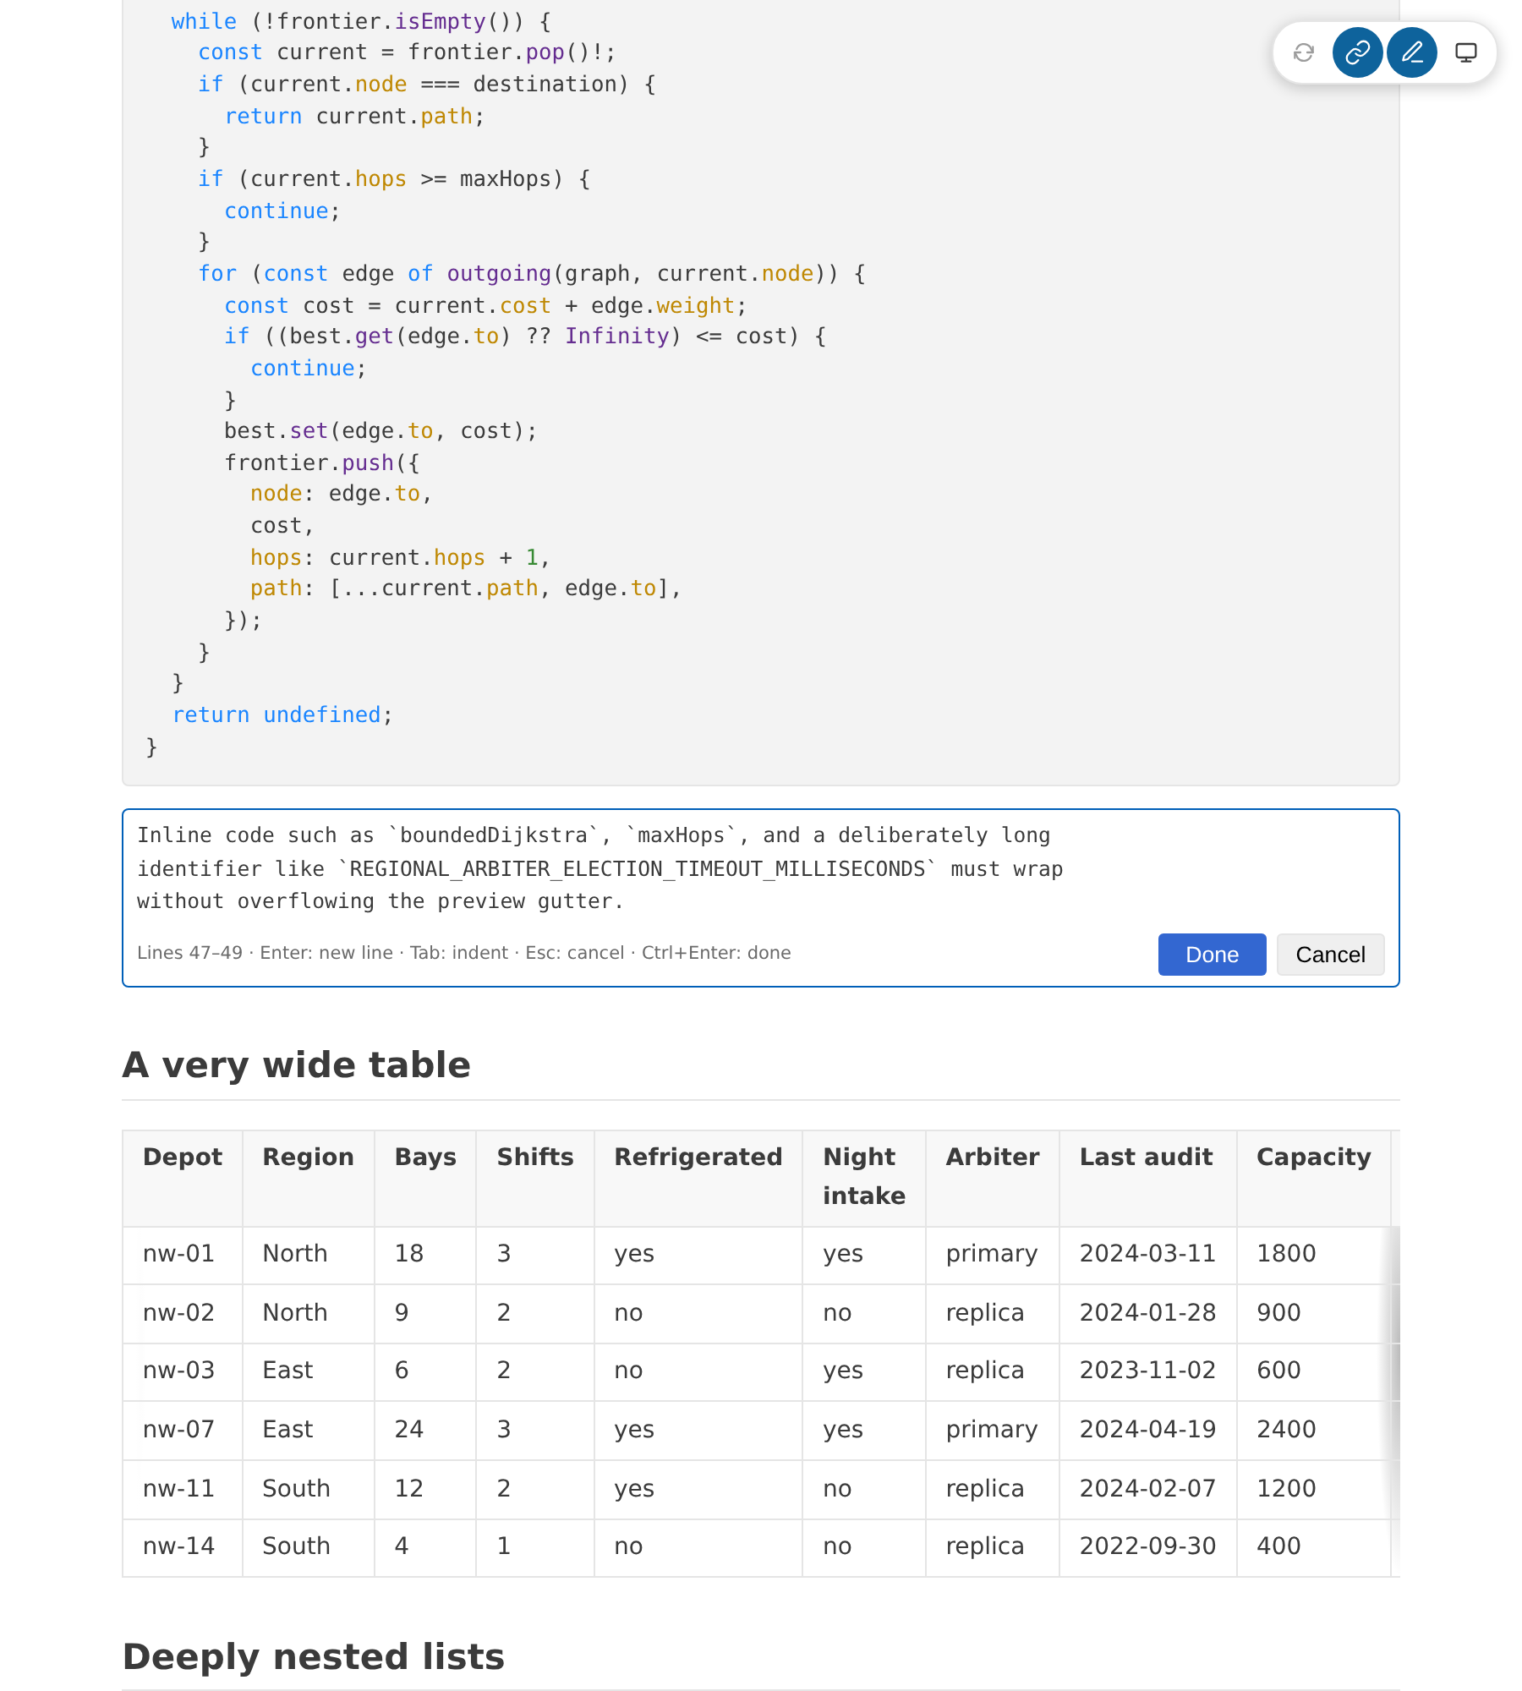Click the Arbiter column header
Viewport: 1522px width, 1691px height.
(x=993, y=1179)
